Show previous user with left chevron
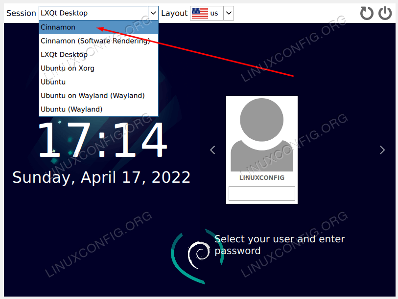This screenshot has height=299, width=398. click(212, 150)
